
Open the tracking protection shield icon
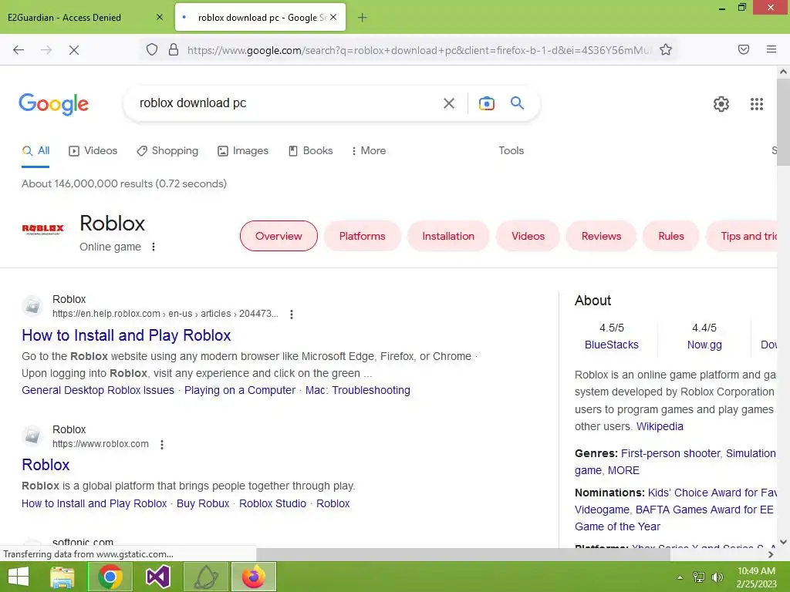point(152,49)
